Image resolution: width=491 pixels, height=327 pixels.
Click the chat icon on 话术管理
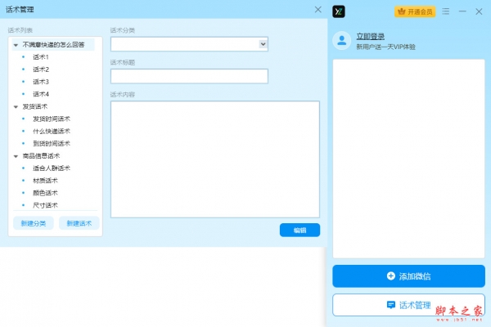pyautogui.click(x=390, y=305)
